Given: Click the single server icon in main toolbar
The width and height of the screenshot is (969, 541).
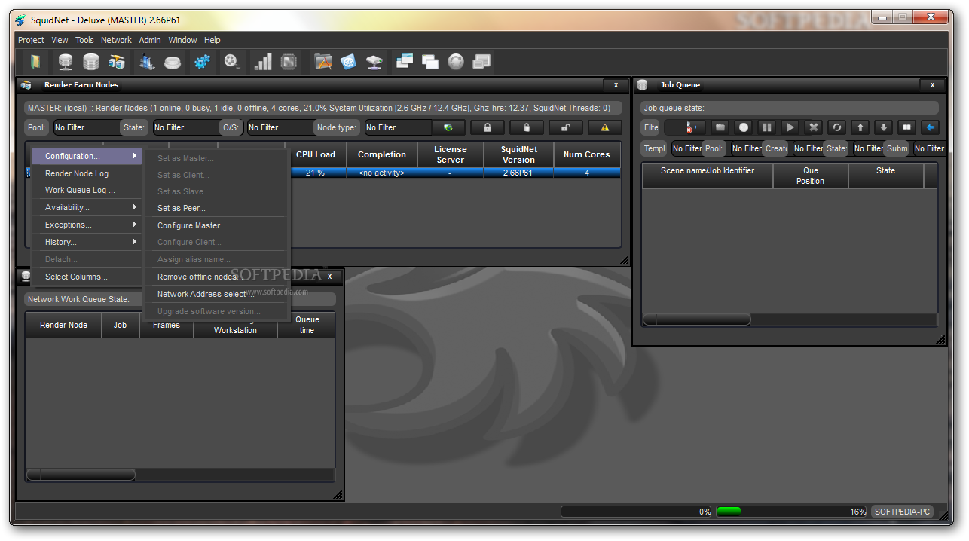Looking at the screenshot, I should coord(66,62).
